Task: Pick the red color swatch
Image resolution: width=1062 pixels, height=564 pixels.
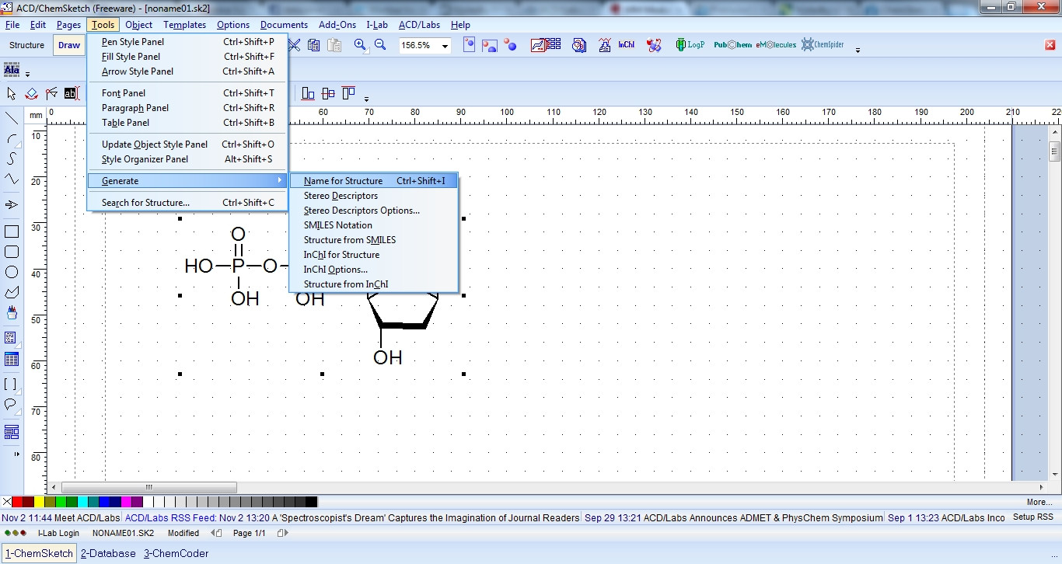Action: [x=17, y=502]
